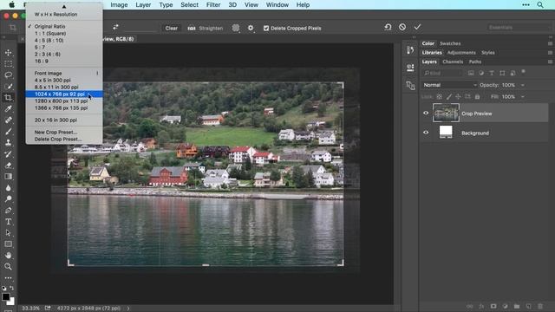Click the Clear button
This screenshot has width=555, height=312.
(x=172, y=28)
